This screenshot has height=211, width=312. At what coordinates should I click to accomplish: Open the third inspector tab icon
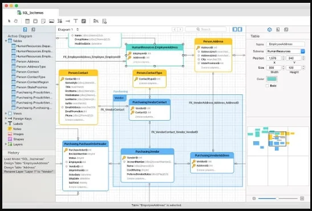coord(286,30)
